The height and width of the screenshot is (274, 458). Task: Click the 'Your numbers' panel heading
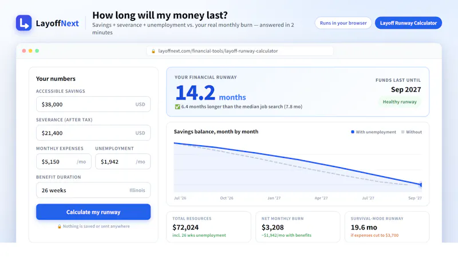pos(56,79)
